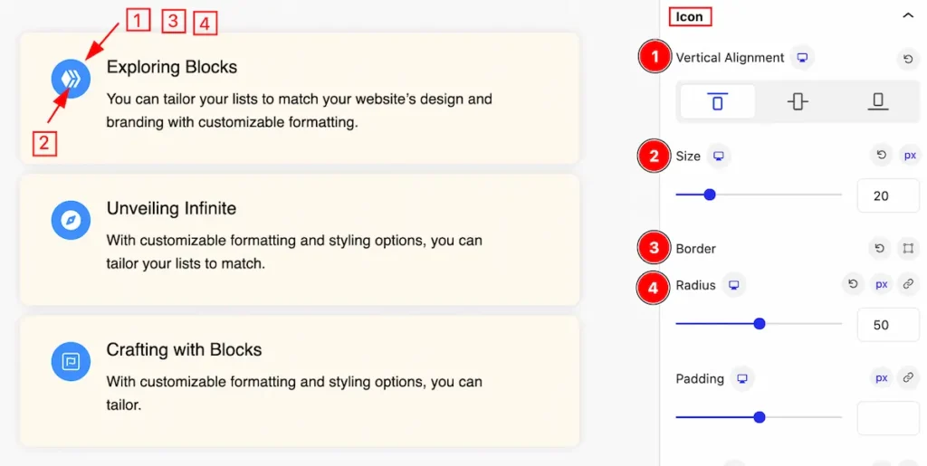The height and width of the screenshot is (466, 927).
Task: Reset the Size value
Action: pyautogui.click(x=882, y=156)
